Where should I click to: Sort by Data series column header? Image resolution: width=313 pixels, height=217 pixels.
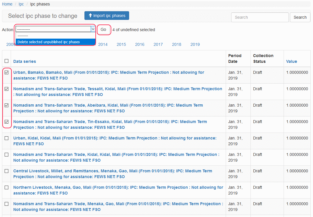24,61
